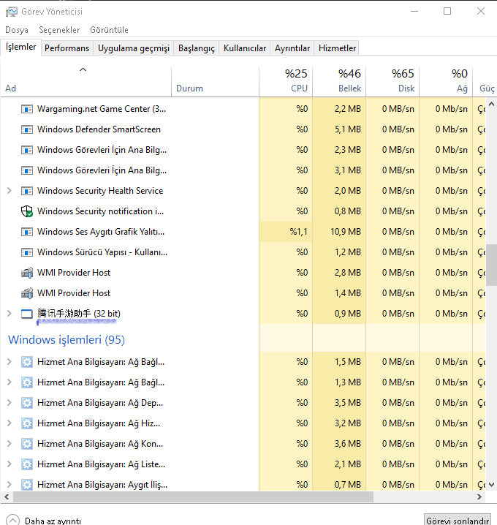Screen dimensions: 497x525
Task: Sort by the Ağ column header
Action: point(446,82)
